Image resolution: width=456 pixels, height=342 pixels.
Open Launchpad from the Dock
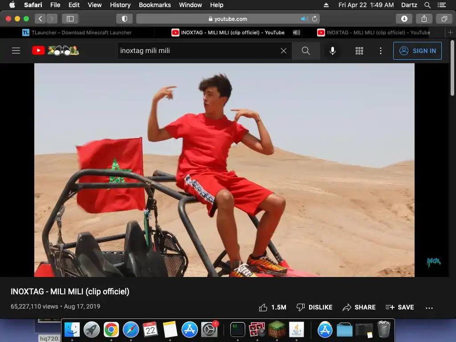pyautogui.click(x=92, y=330)
